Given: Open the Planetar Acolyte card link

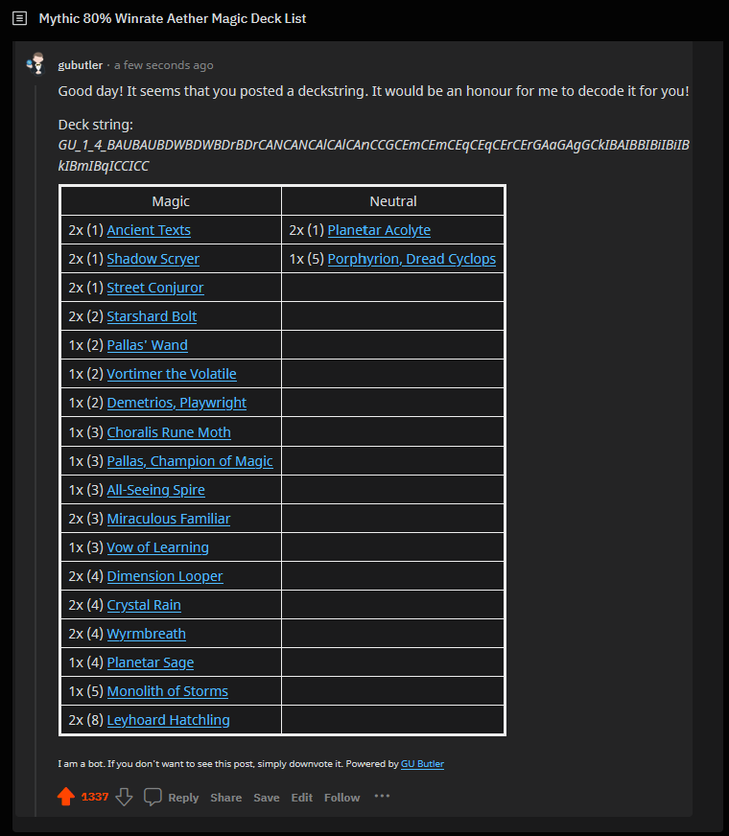Looking at the screenshot, I should pos(379,230).
